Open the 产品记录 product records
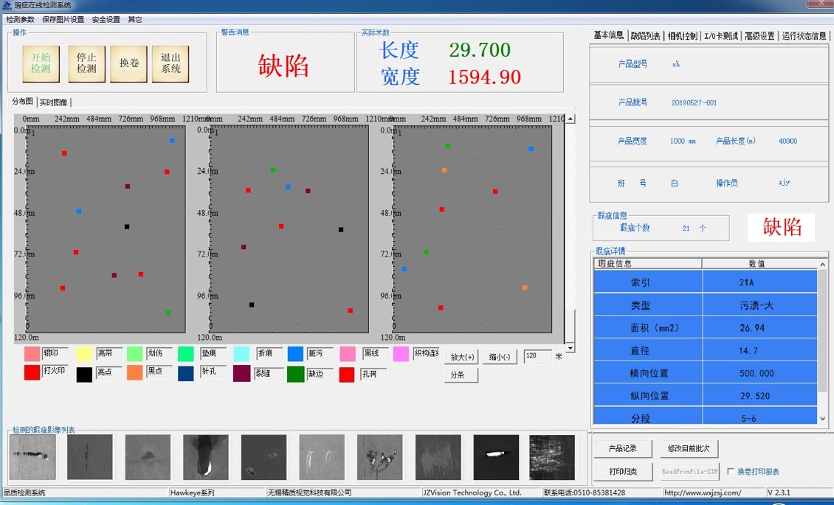 (622, 448)
